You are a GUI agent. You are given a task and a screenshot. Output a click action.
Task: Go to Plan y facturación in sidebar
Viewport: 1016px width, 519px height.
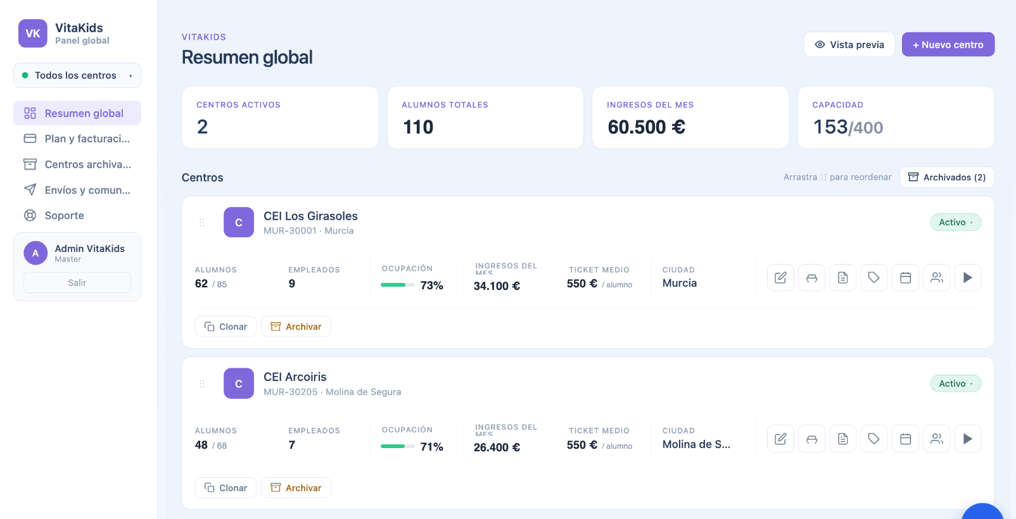pos(77,139)
